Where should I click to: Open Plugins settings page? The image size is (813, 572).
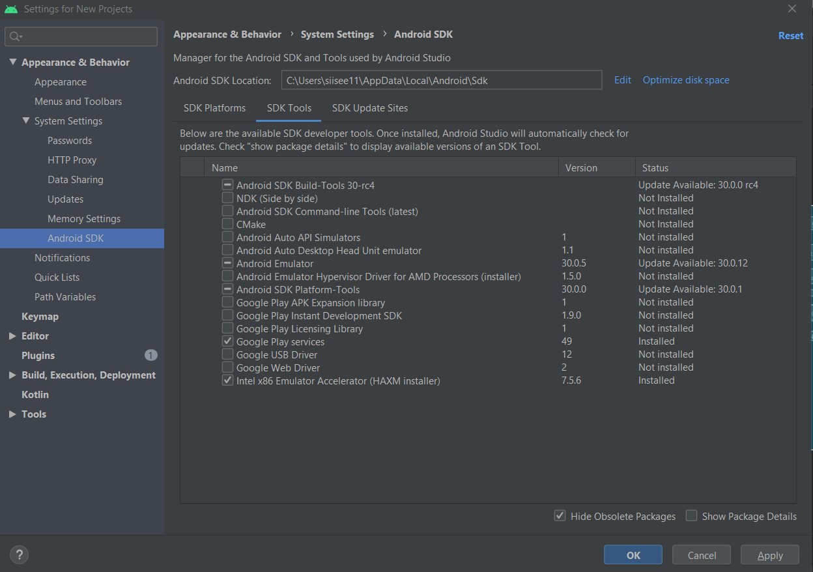[x=38, y=355]
